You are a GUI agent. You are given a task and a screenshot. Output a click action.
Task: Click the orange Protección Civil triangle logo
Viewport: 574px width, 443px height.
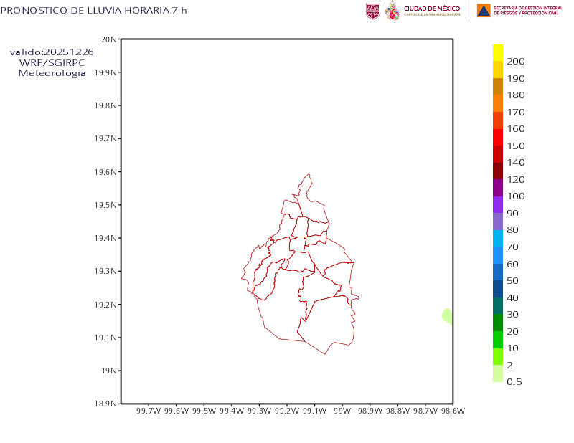(x=483, y=11)
